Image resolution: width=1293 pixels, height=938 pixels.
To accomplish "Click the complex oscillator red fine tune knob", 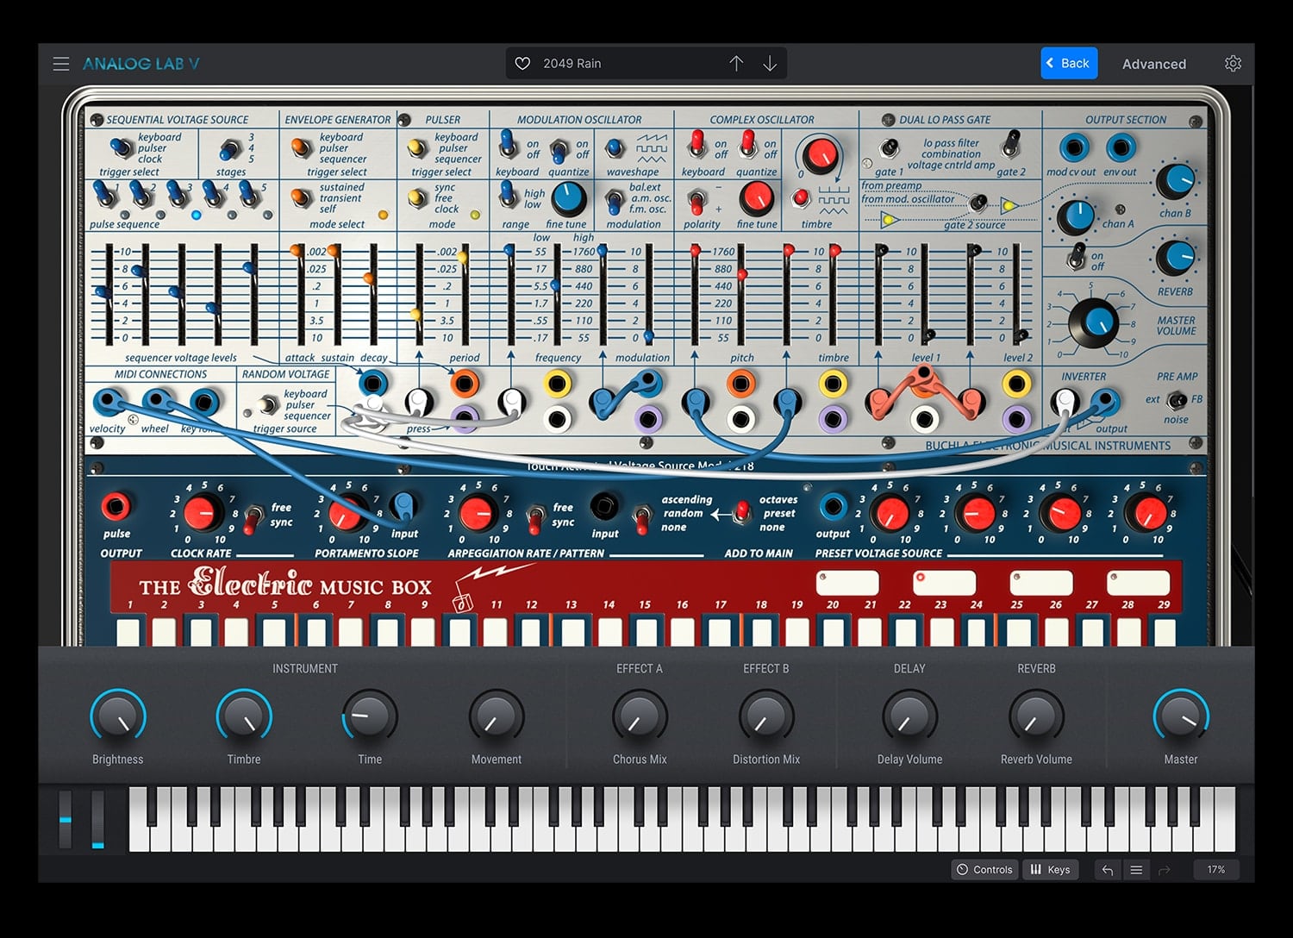I will coord(756,199).
